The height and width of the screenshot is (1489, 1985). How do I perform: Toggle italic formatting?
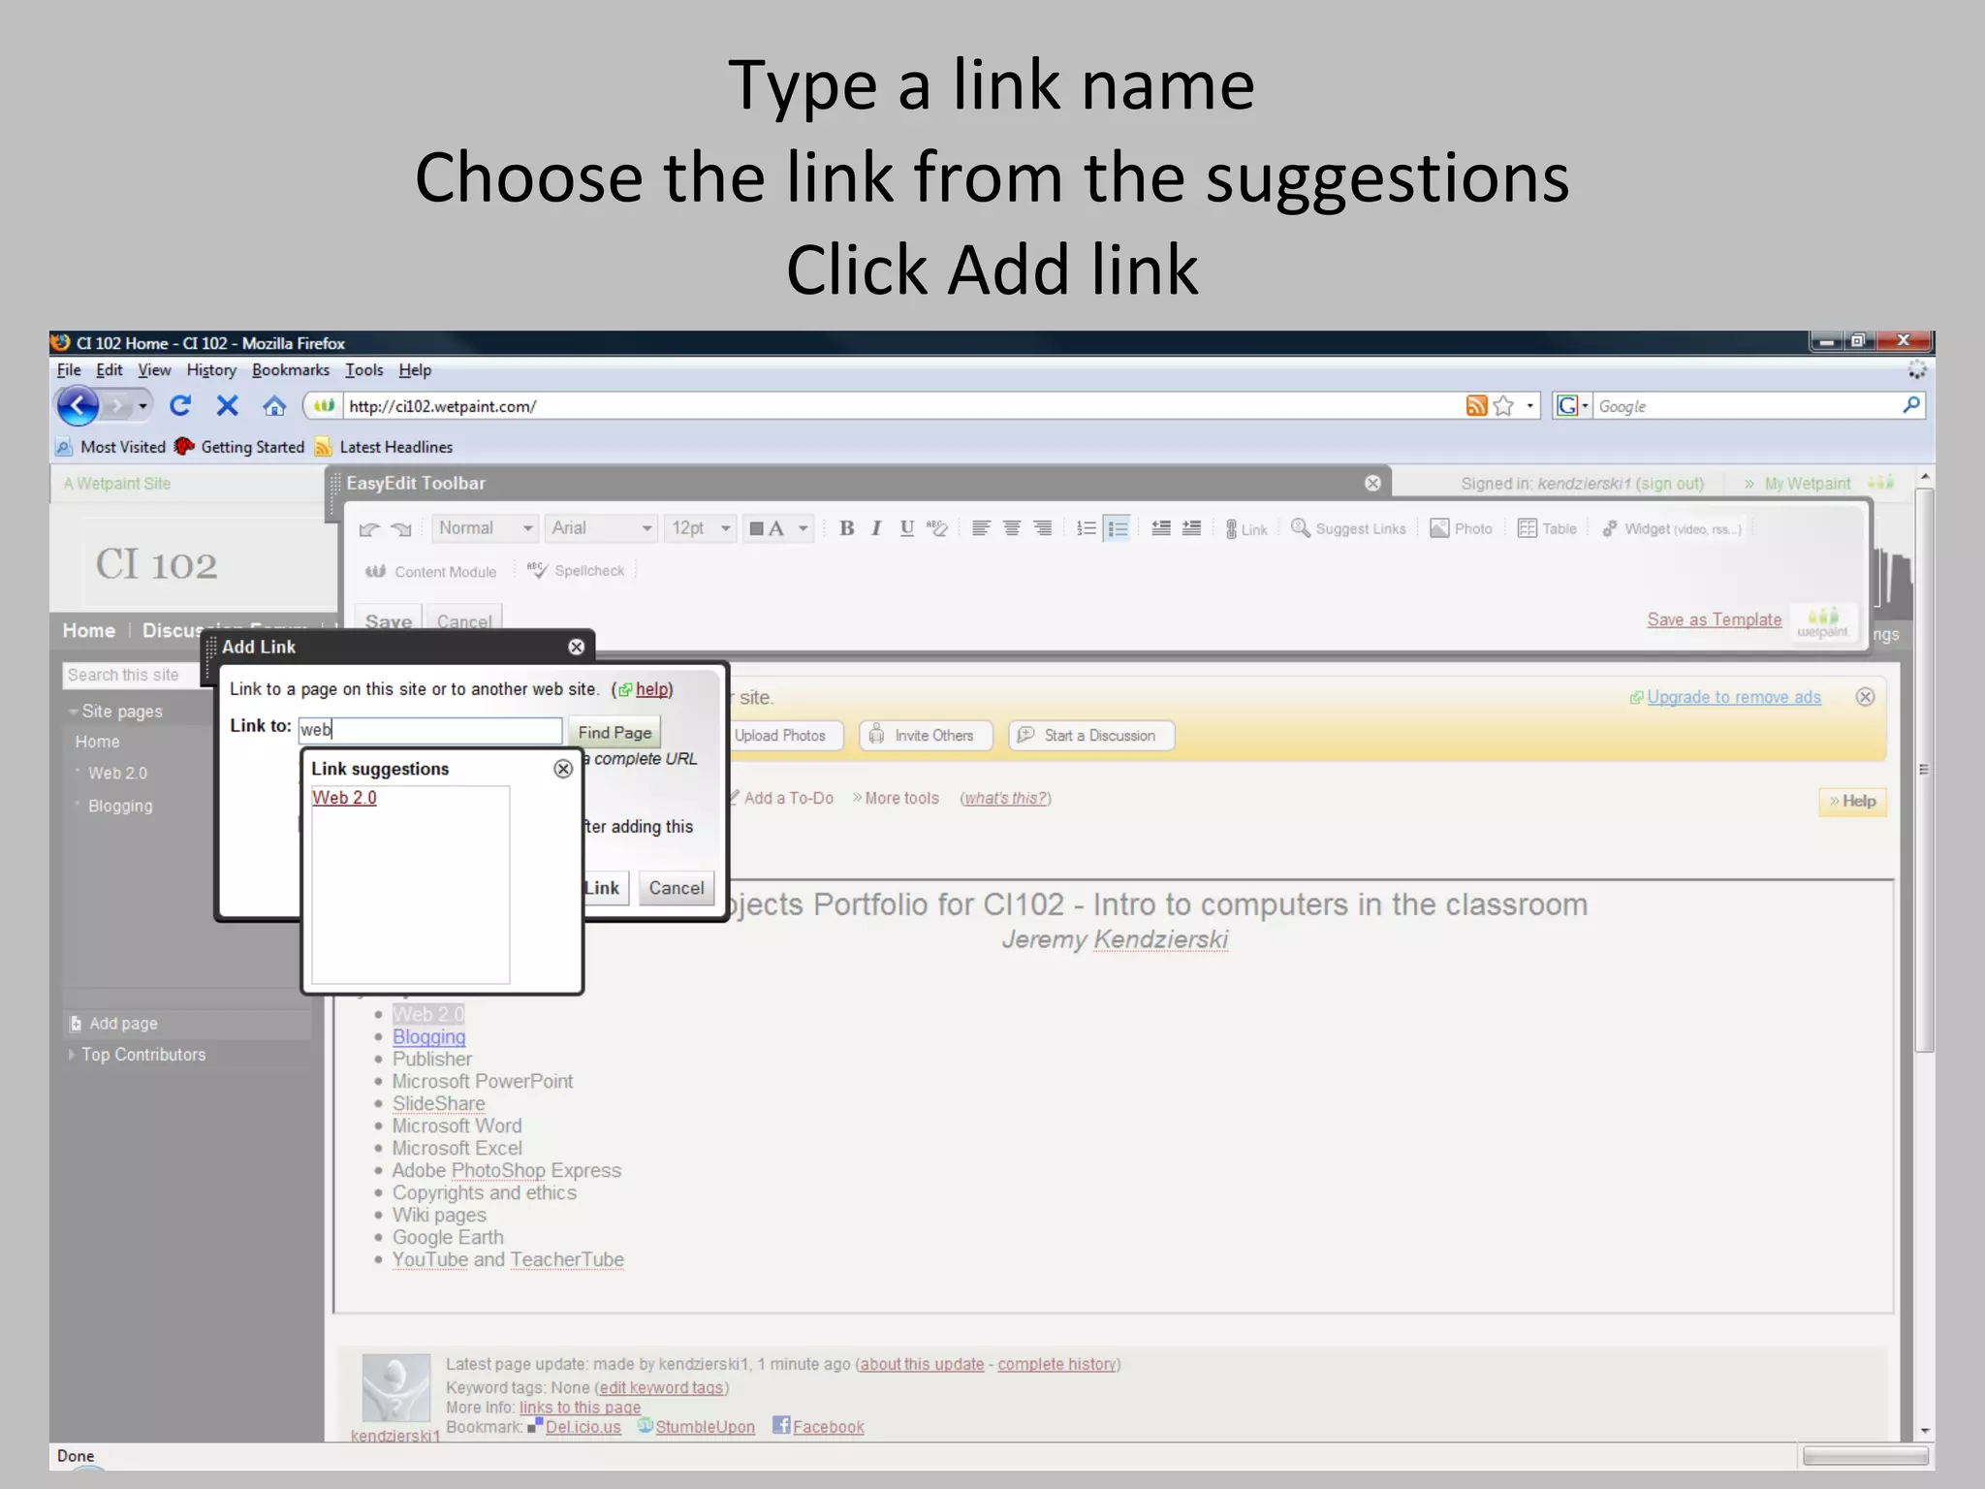[876, 528]
